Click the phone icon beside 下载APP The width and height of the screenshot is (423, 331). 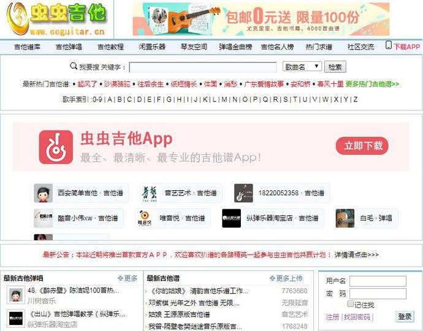pyautogui.click(x=389, y=45)
